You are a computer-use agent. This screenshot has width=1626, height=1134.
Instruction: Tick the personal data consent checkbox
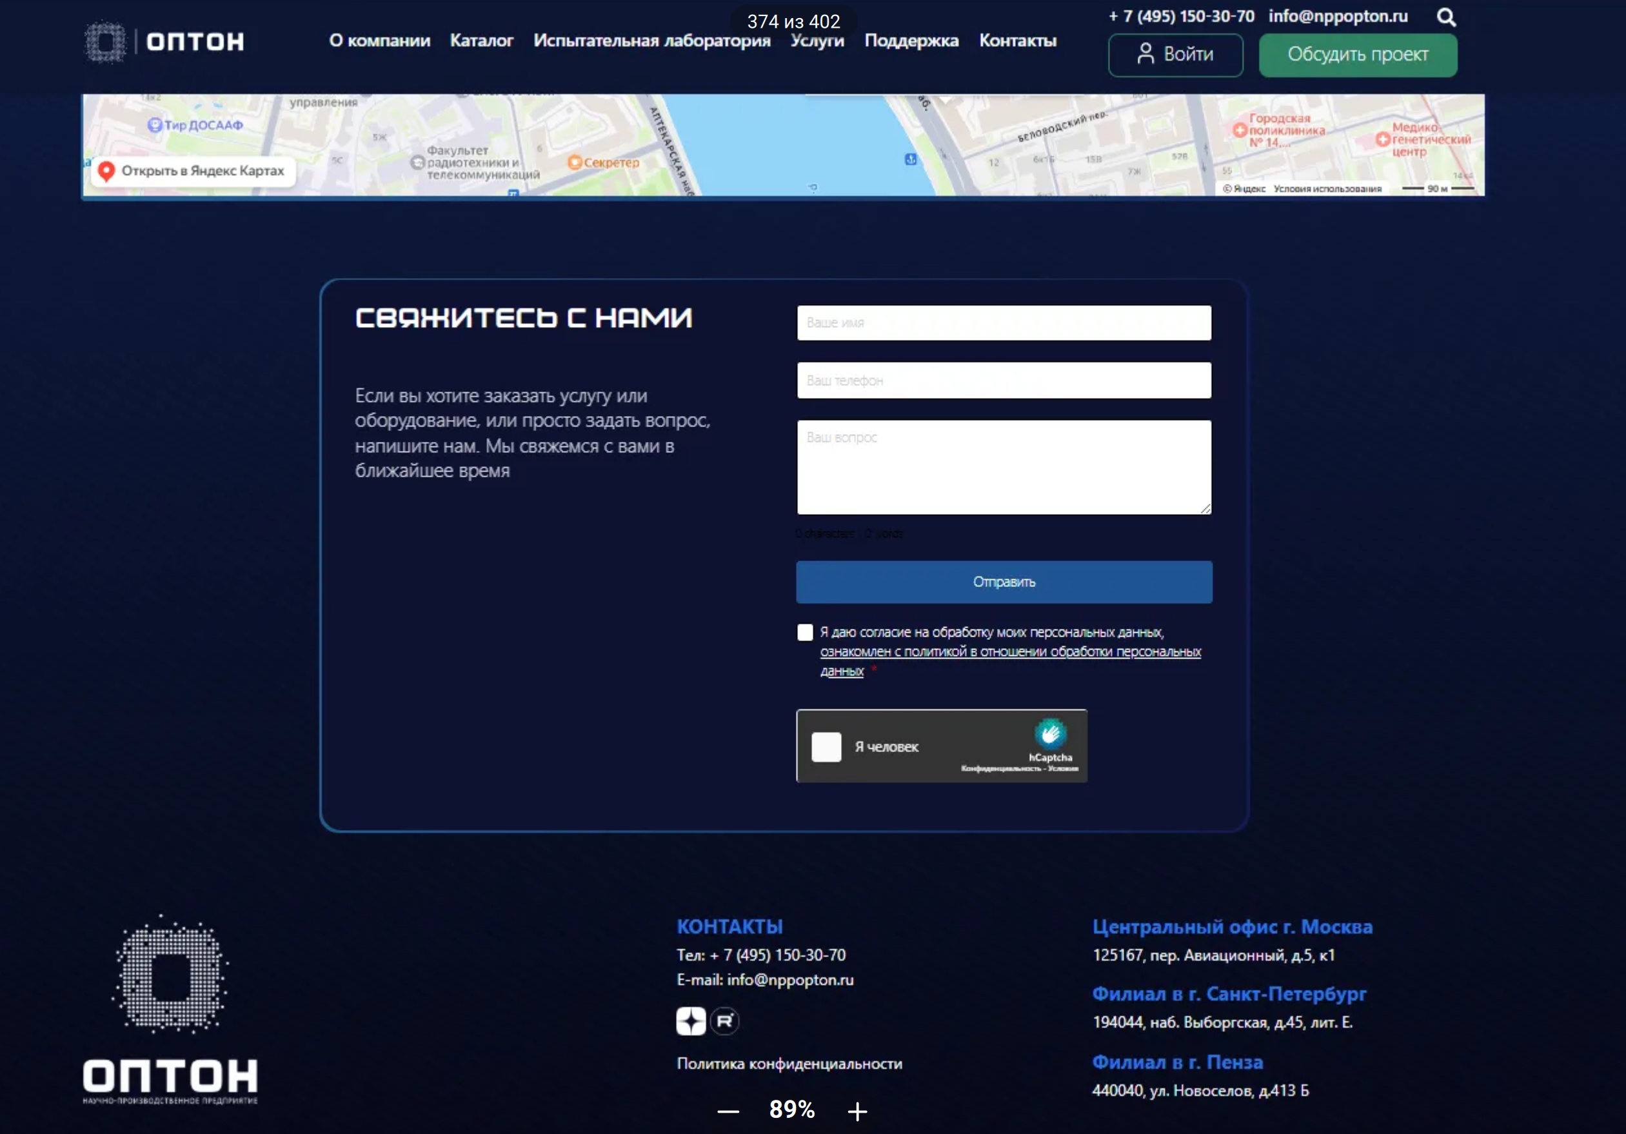point(804,632)
